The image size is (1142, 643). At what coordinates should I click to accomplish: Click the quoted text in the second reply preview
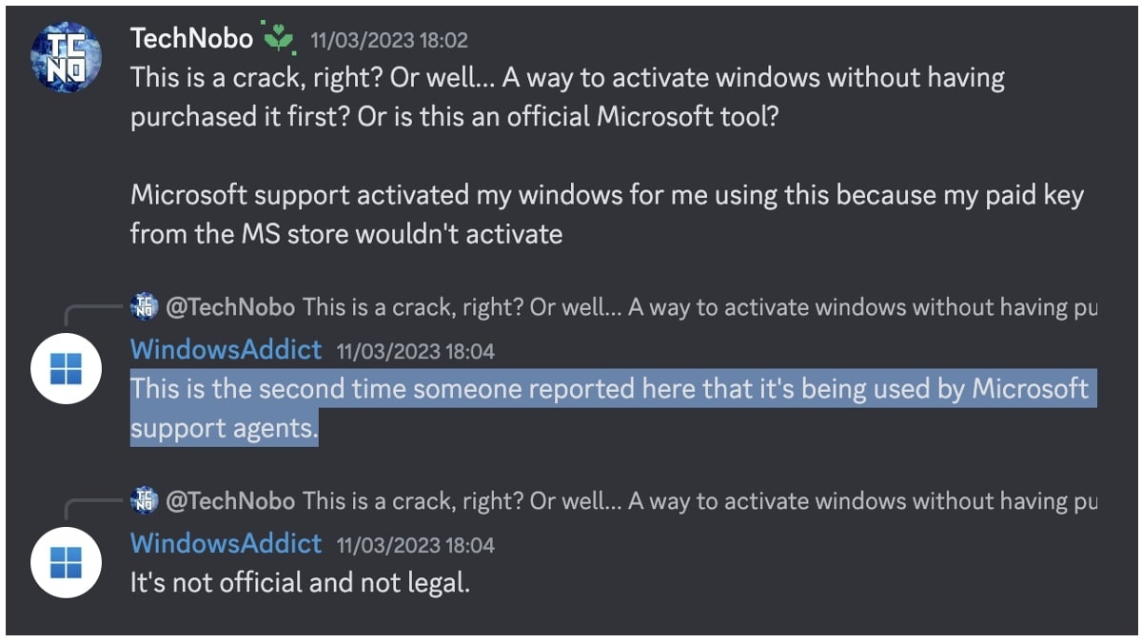[x=666, y=500]
